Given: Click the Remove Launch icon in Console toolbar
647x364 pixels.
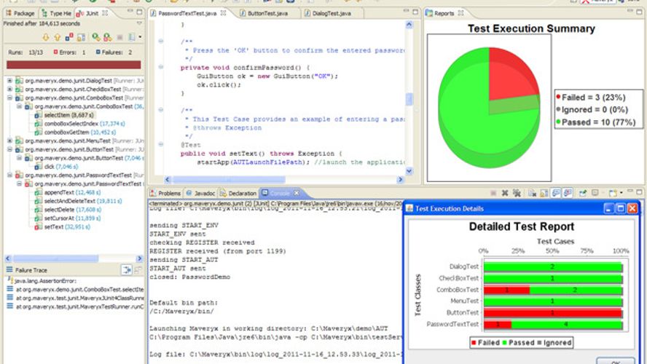Looking at the screenshot, I should click(x=503, y=193).
